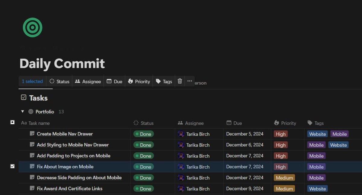The height and width of the screenshot is (195, 362).
Task: Click Done status for Add Styling to Mobile Nav Drawer
Action: click(x=144, y=145)
